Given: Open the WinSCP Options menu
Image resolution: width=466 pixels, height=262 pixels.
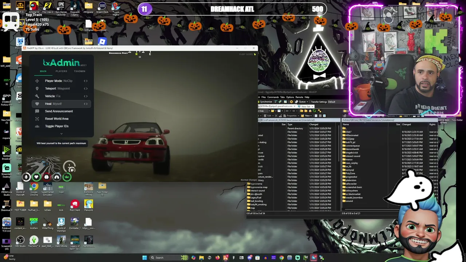Looking at the screenshot, I should click(290, 97).
